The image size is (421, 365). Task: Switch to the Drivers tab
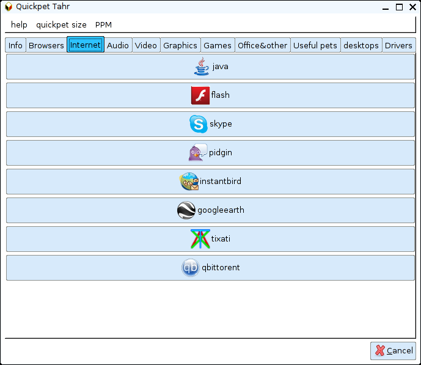(398, 45)
